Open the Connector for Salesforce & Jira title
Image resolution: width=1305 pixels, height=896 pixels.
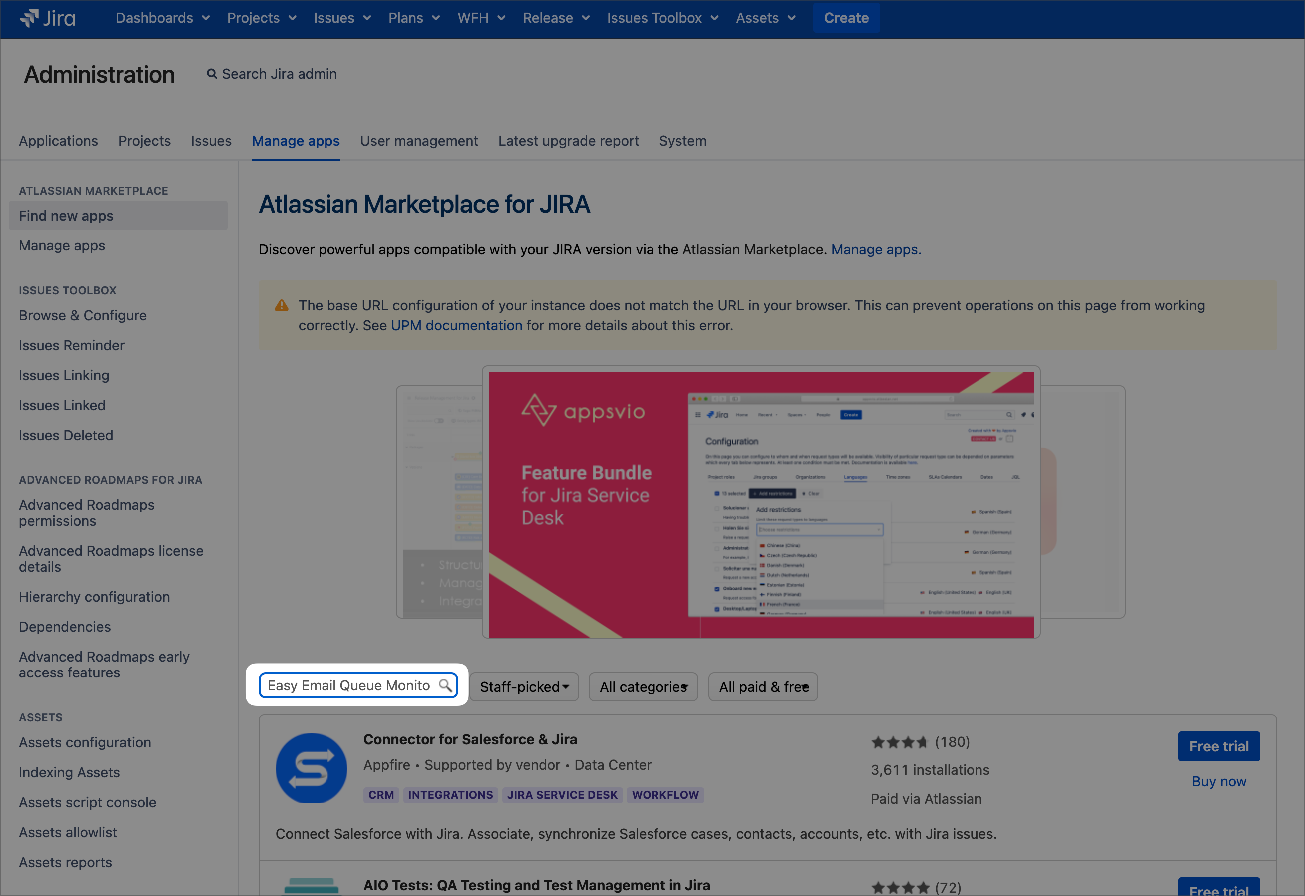[470, 740]
